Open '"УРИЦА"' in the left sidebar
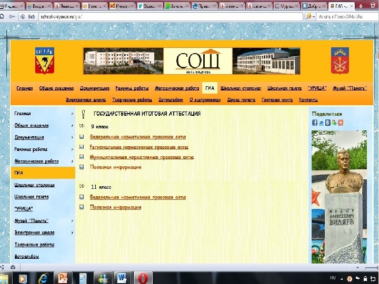 point(24,209)
